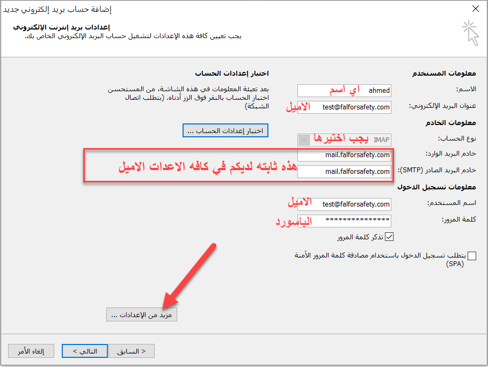Click the red arrow annotation graphic

(191, 274)
